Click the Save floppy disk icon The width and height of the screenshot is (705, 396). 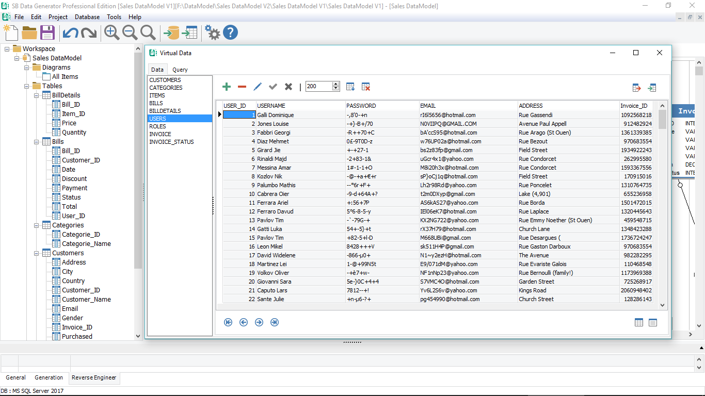coord(47,32)
